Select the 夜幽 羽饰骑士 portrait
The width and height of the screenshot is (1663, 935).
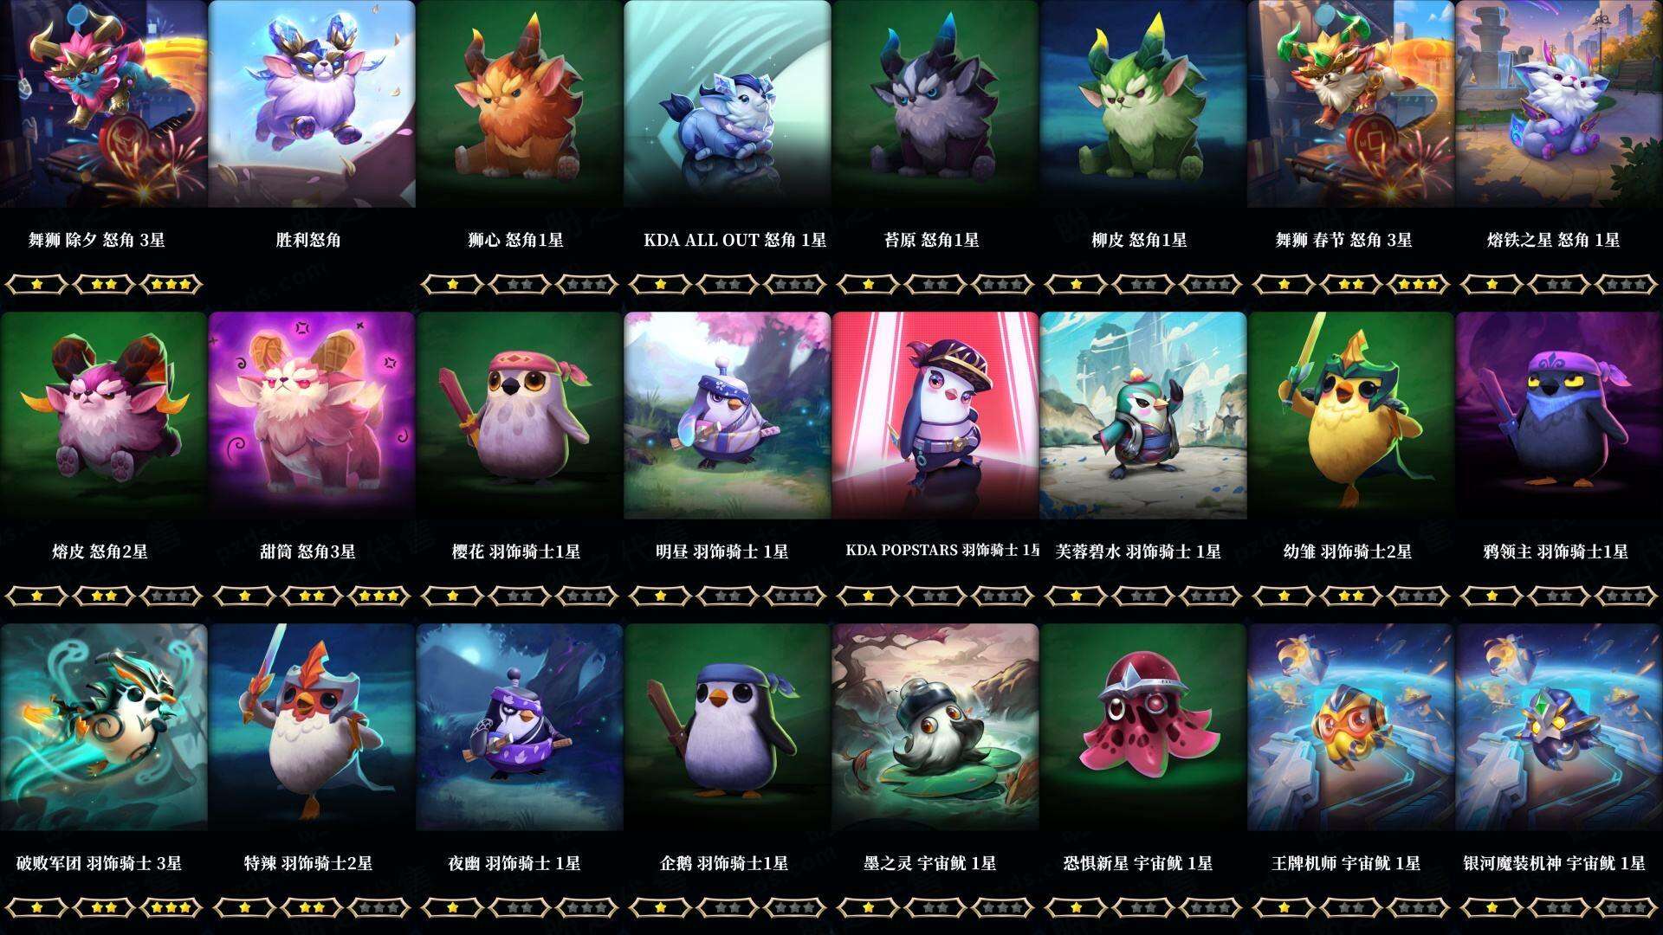point(520,727)
